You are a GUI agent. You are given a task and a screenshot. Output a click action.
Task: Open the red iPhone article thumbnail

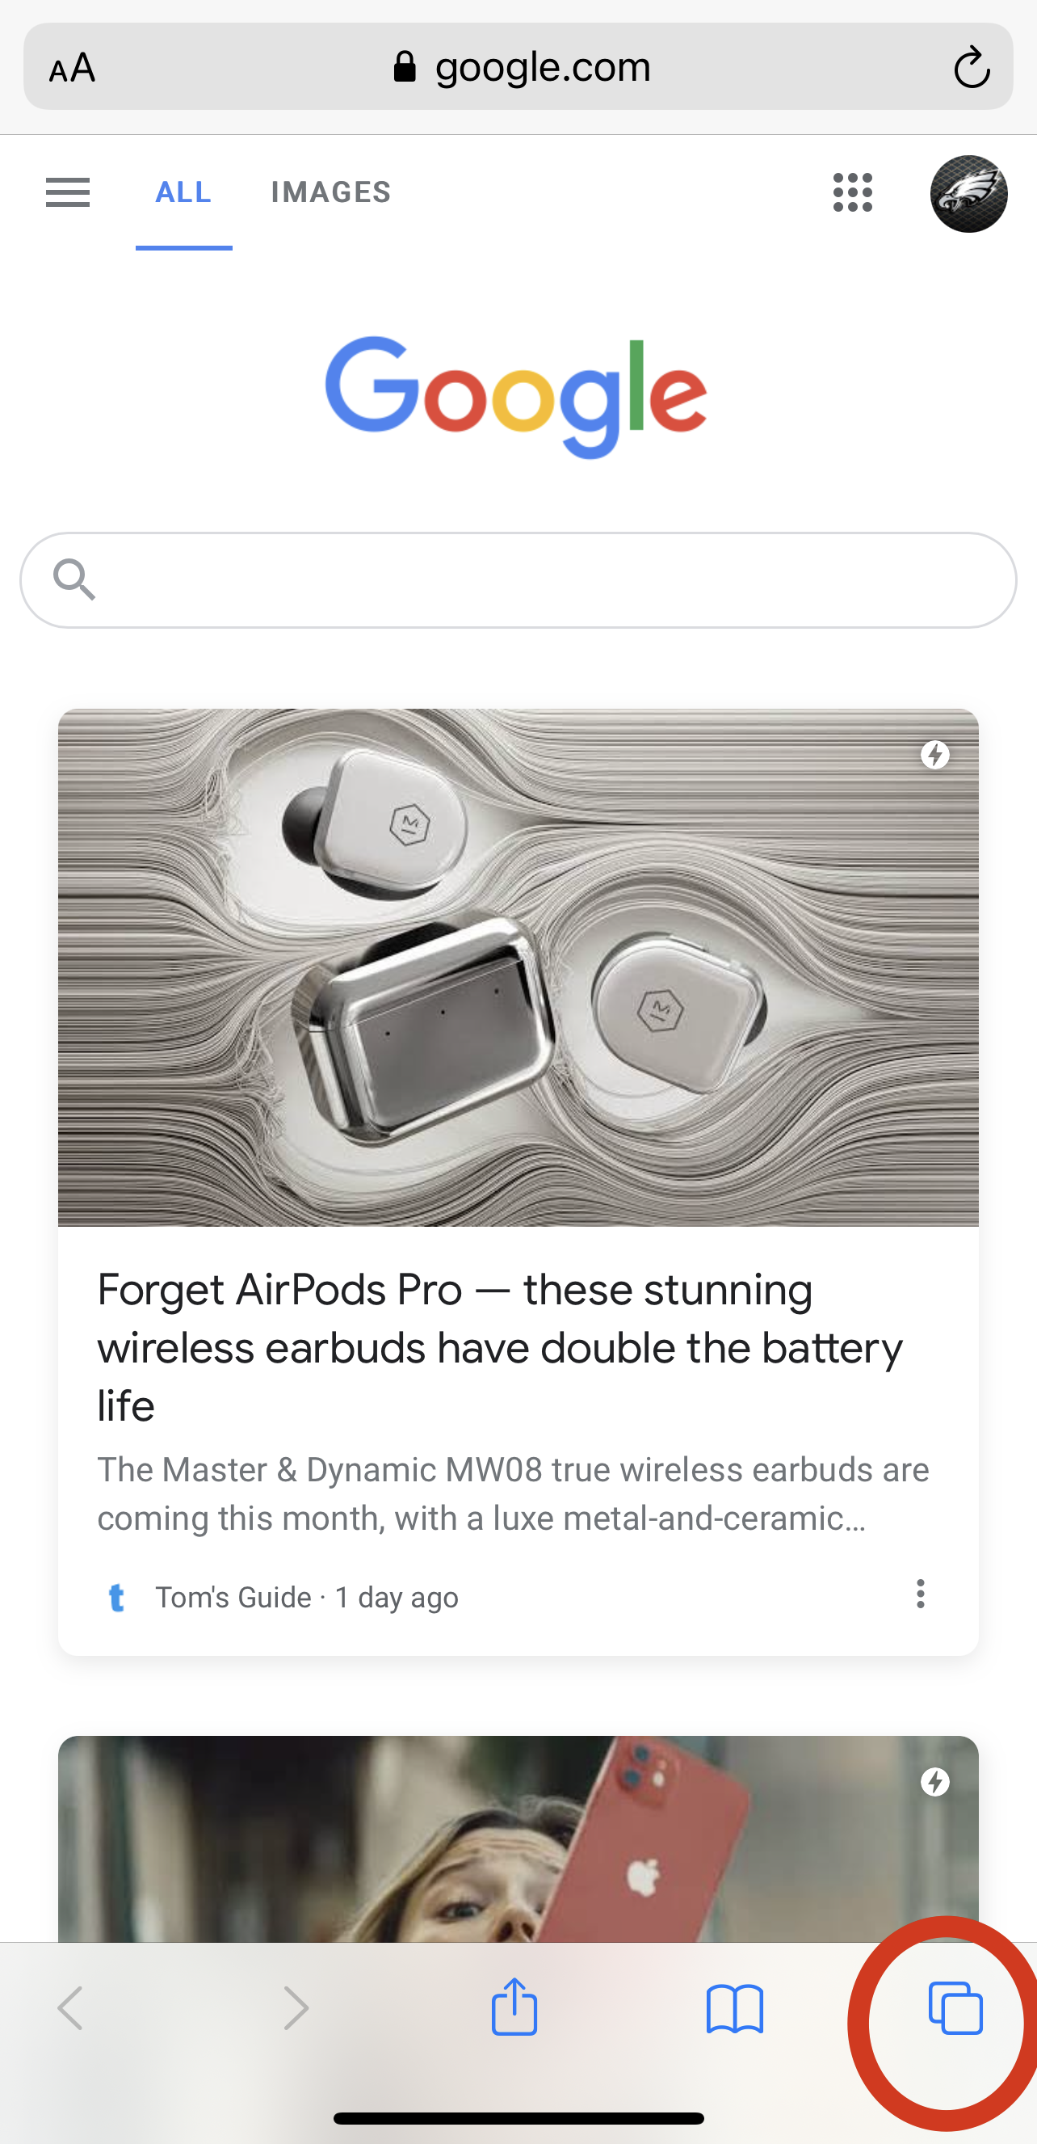518,1839
